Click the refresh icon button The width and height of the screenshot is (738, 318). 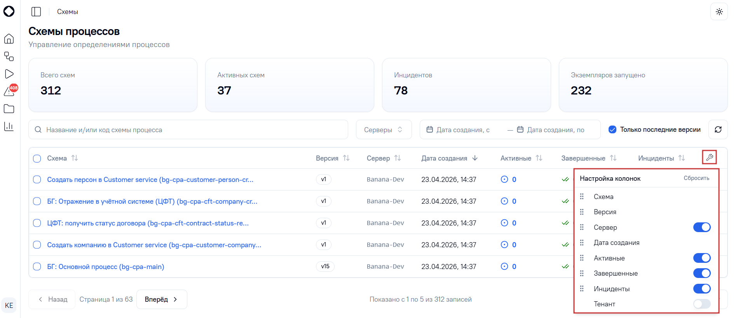718,129
